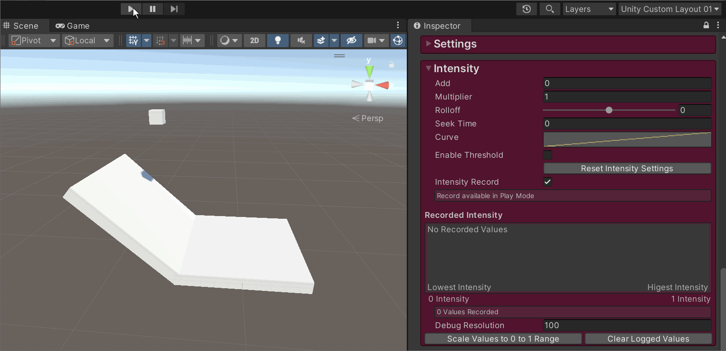Start Play mode with the Play button

(x=131, y=9)
